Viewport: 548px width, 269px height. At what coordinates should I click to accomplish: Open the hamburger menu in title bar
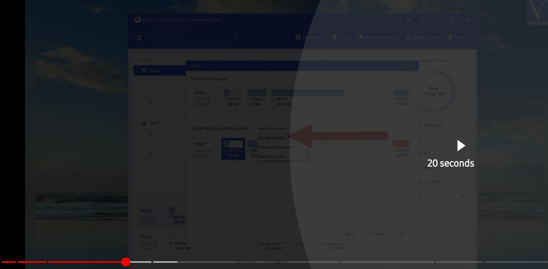(409, 20)
